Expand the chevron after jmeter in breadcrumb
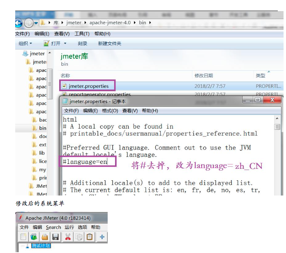286x253 pixels. 85,23
